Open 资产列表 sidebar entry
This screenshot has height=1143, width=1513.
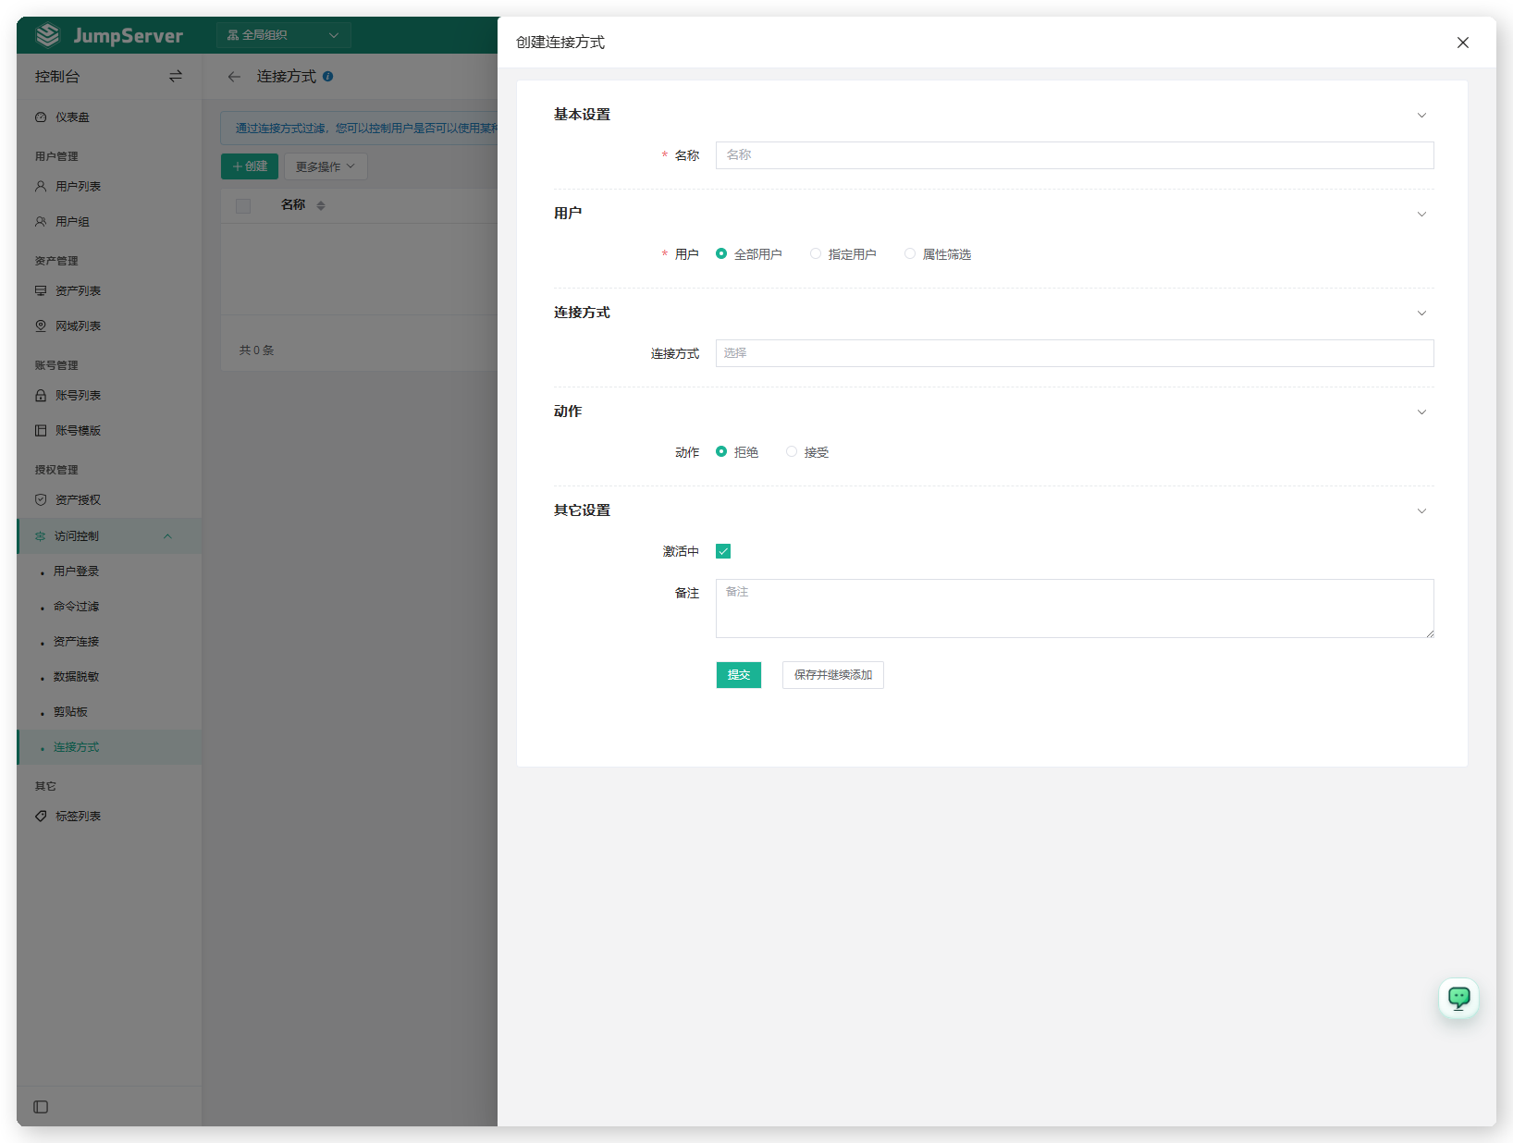coord(109,291)
